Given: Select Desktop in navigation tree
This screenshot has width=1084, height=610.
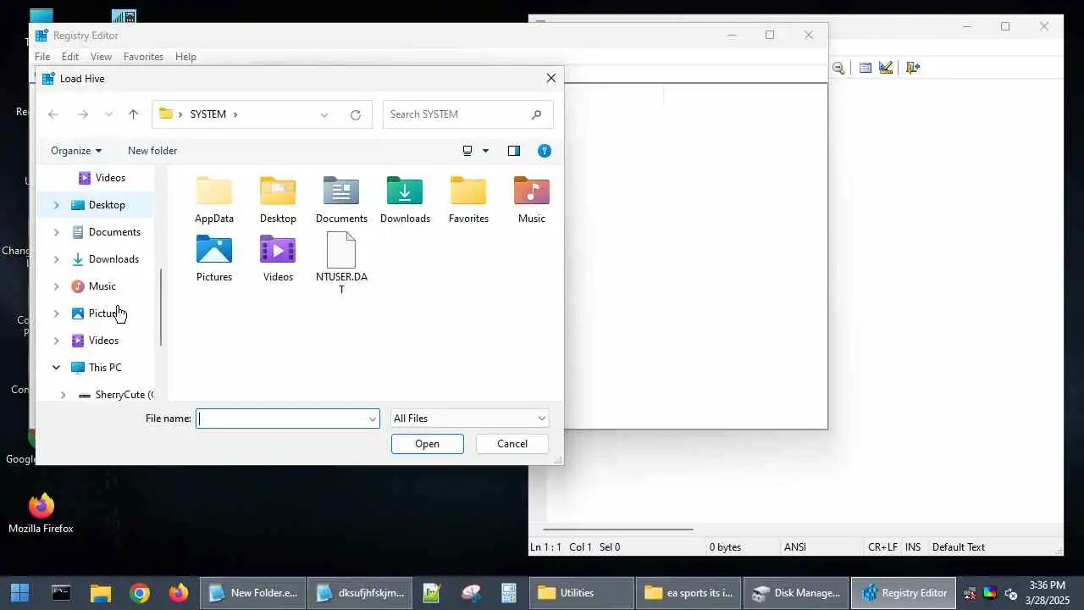Looking at the screenshot, I should click(107, 205).
